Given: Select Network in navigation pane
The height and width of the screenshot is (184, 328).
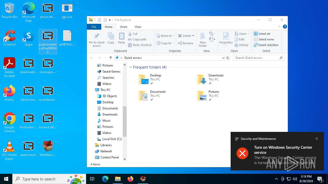Looking at the screenshot, I should 104,151.
